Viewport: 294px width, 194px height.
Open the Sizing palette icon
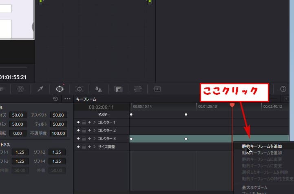(137, 89)
